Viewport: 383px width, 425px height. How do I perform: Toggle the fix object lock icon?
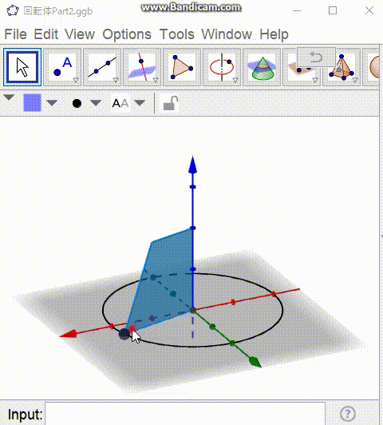point(171,104)
